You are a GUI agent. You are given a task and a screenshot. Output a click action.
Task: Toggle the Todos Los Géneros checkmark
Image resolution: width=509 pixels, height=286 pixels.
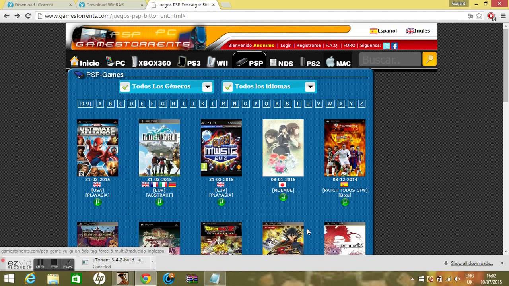click(x=125, y=87)
